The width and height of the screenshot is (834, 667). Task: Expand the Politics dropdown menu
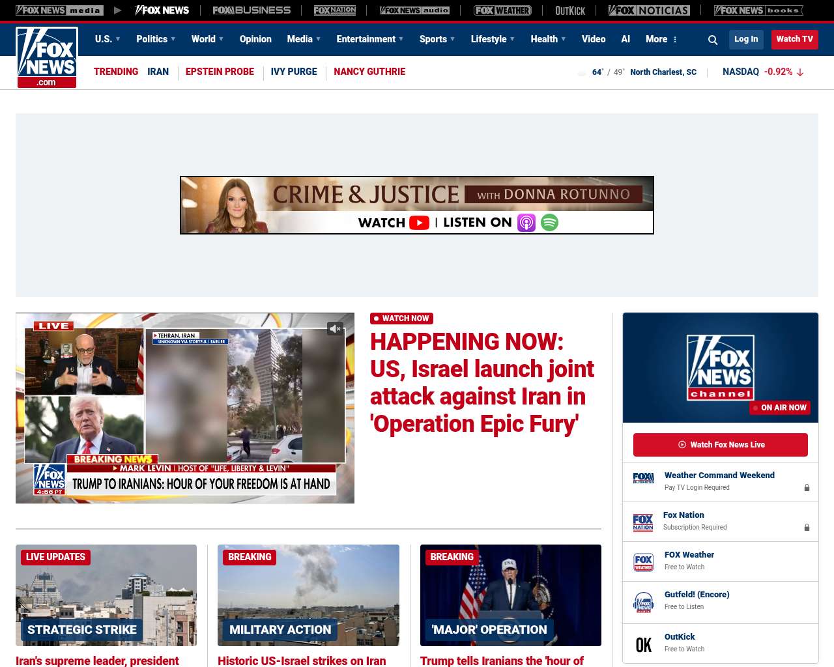tap(156, 39)
